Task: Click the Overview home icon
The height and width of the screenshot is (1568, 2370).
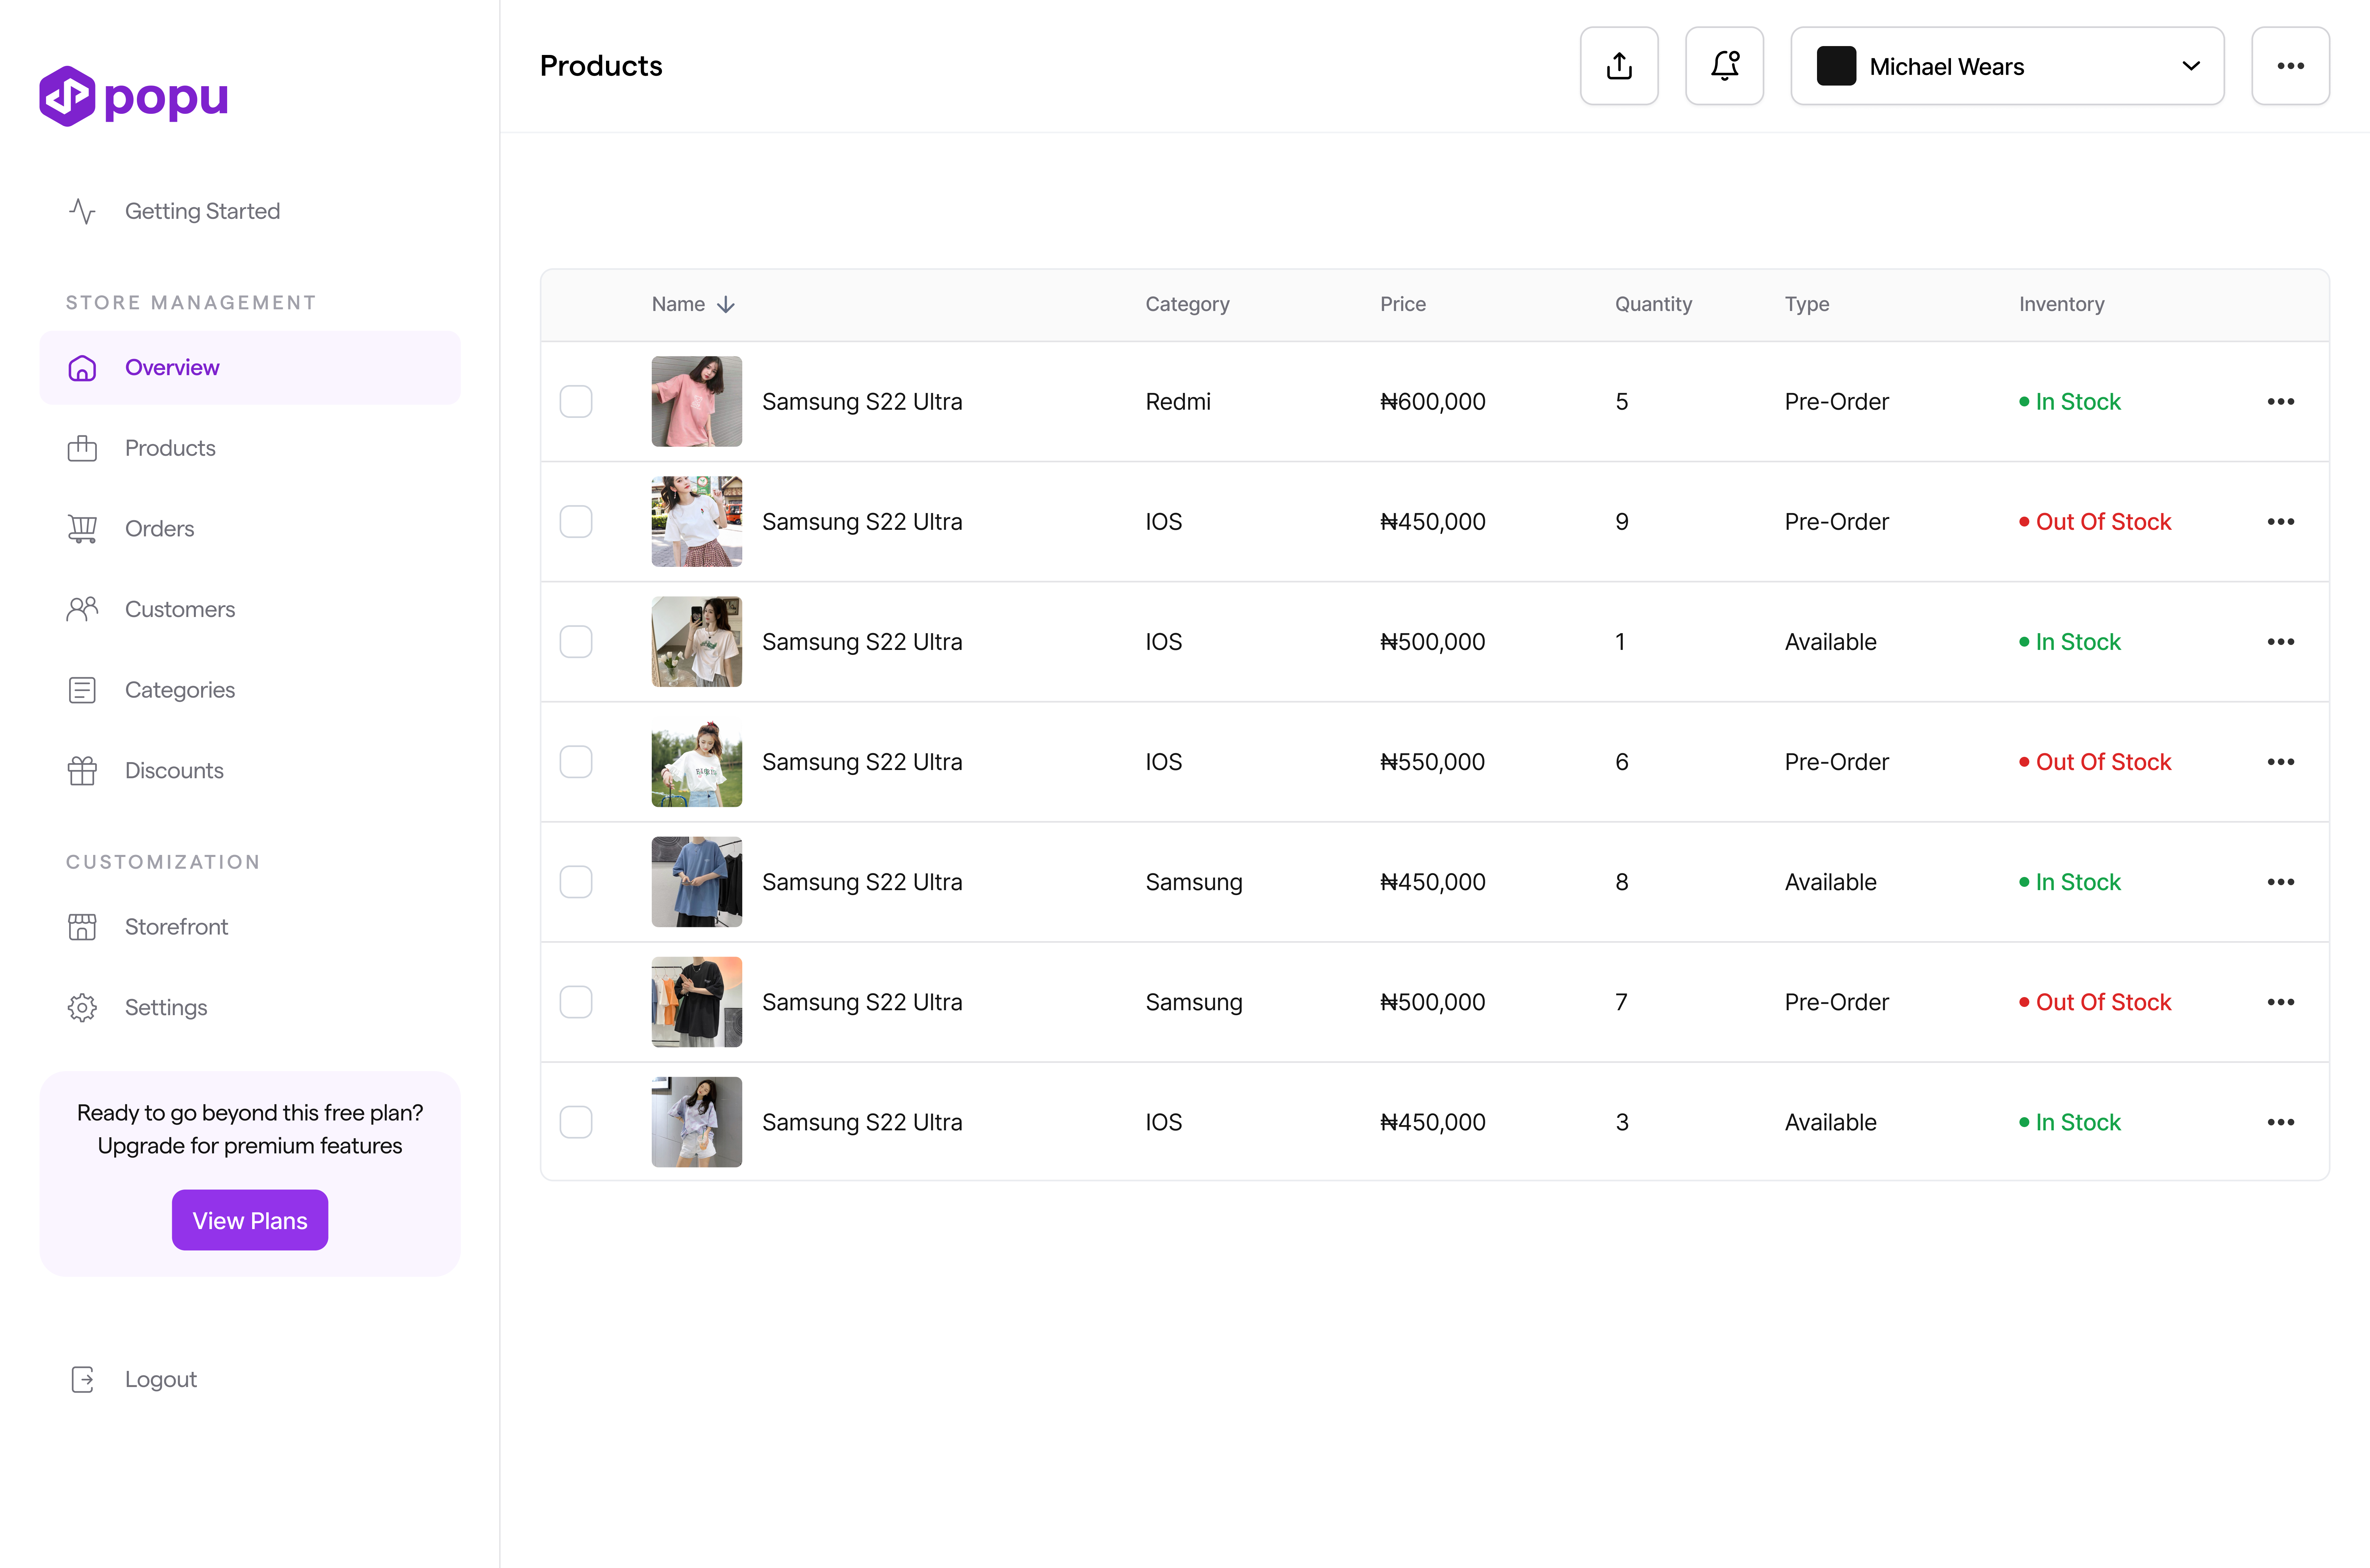Action: [82, 368]
